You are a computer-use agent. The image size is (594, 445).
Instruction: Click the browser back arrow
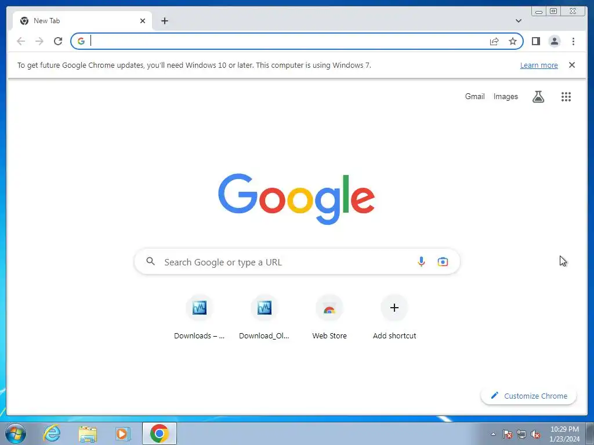[x=21, y=41]
